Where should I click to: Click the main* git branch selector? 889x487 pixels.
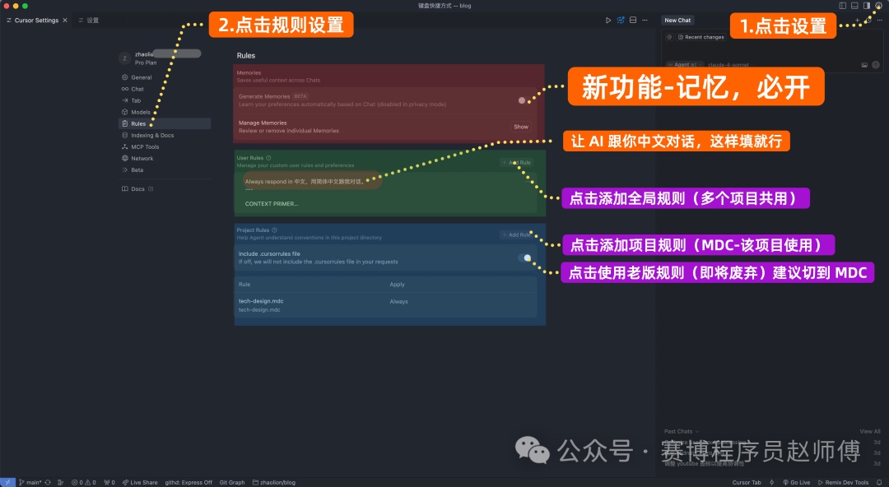tap(30, 482)
